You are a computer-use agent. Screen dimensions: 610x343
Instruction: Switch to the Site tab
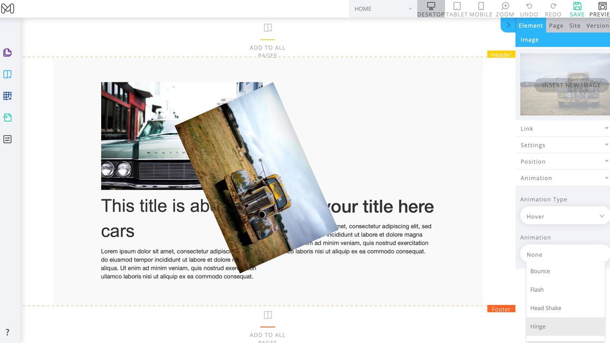click(574, 25)
